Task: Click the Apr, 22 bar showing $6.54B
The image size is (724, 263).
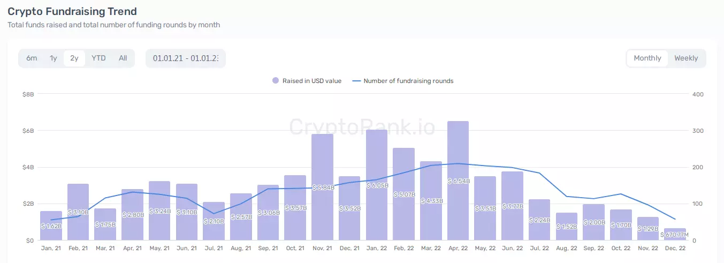Action: click(x=458, y=181)
